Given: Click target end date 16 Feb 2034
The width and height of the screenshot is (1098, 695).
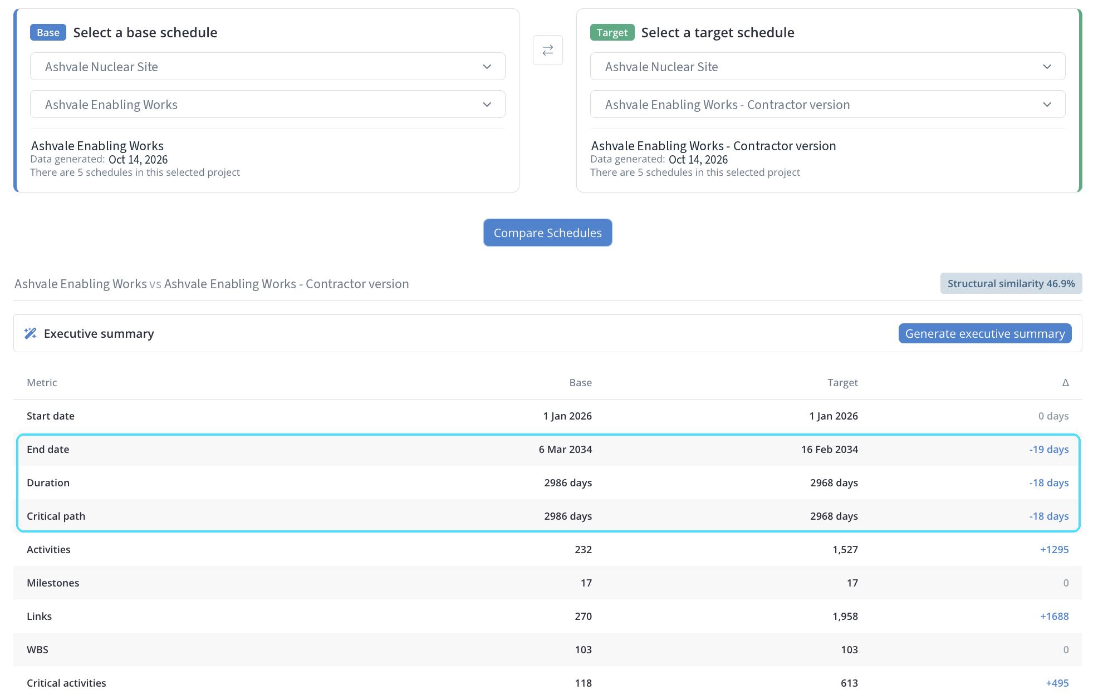Looking at the screenshot, I should pyautogui.click(x=830, y=449).
